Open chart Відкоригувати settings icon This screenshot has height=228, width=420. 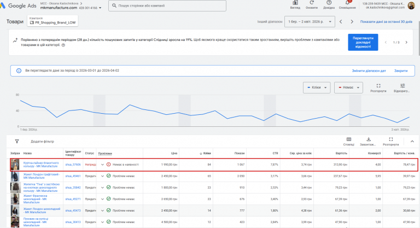pyautogui.click(x=402, y=86)
